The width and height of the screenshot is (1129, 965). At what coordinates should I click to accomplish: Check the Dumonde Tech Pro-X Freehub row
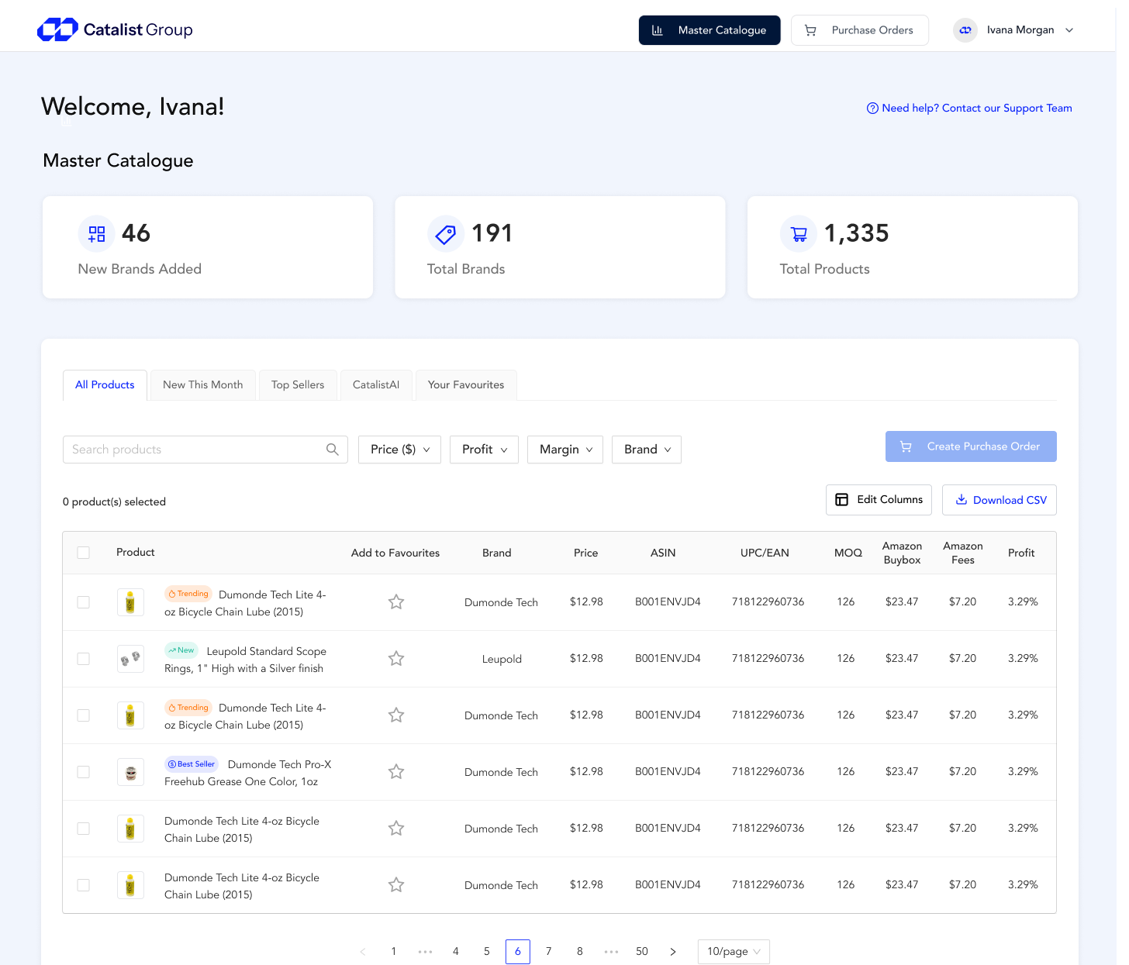coord(84,772)
